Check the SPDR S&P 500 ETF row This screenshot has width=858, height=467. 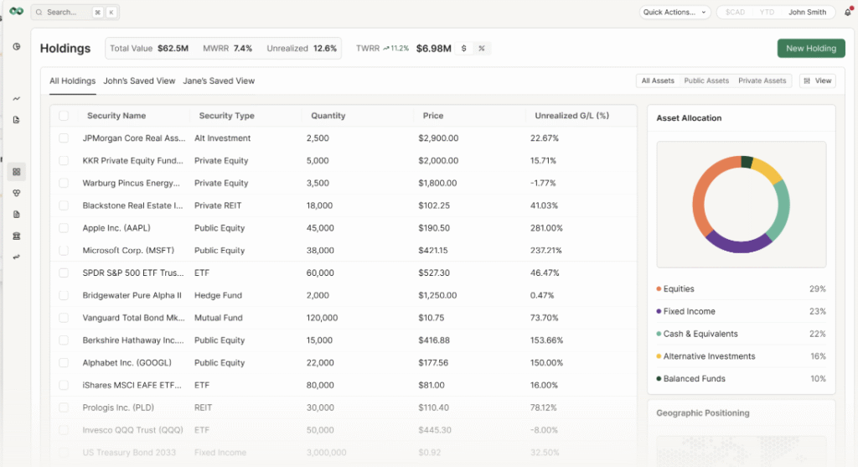point(64,272)
